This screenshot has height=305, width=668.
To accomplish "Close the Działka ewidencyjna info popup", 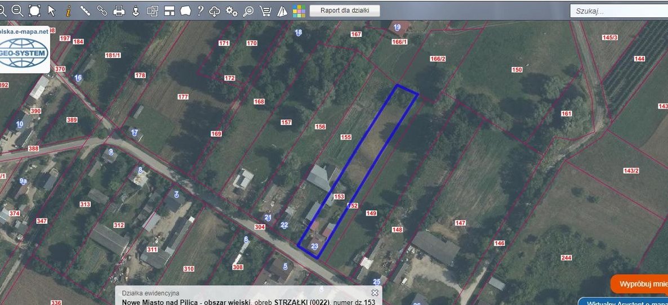I will click(x=375, y=293).
